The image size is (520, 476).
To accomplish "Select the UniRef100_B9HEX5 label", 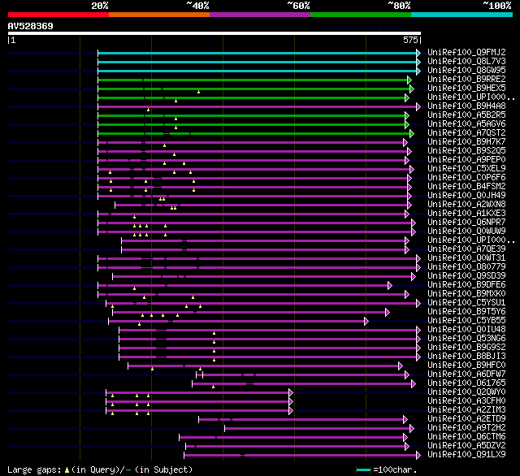I will [466, 88].
